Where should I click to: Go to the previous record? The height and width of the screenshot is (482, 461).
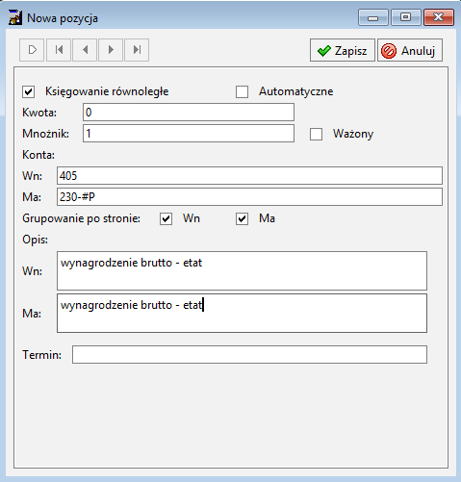pos(85,50)
